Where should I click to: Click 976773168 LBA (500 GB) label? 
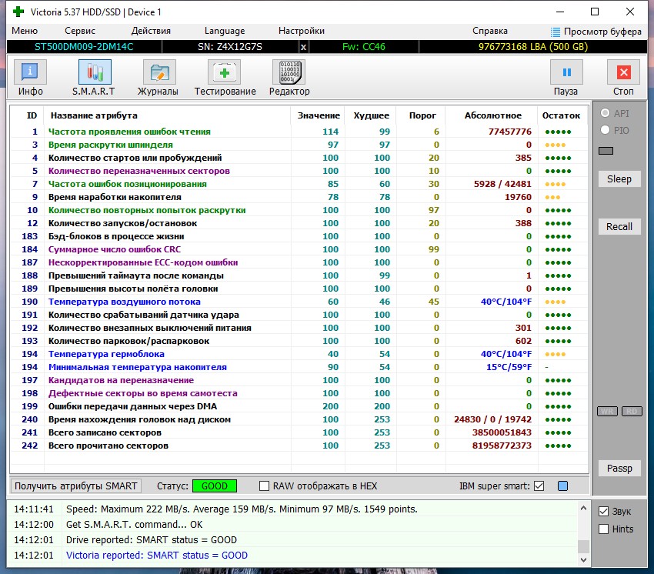click(x=533, y=47)
